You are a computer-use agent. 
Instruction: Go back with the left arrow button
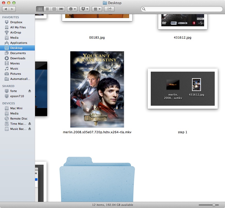coord(6,9)
